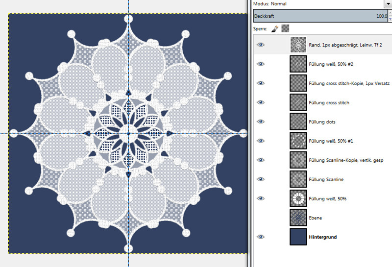Toggle visibility of 'Füllung weiß, 50% #2'
This screenshot has height=267, width=392.
[x=261, y=64]
